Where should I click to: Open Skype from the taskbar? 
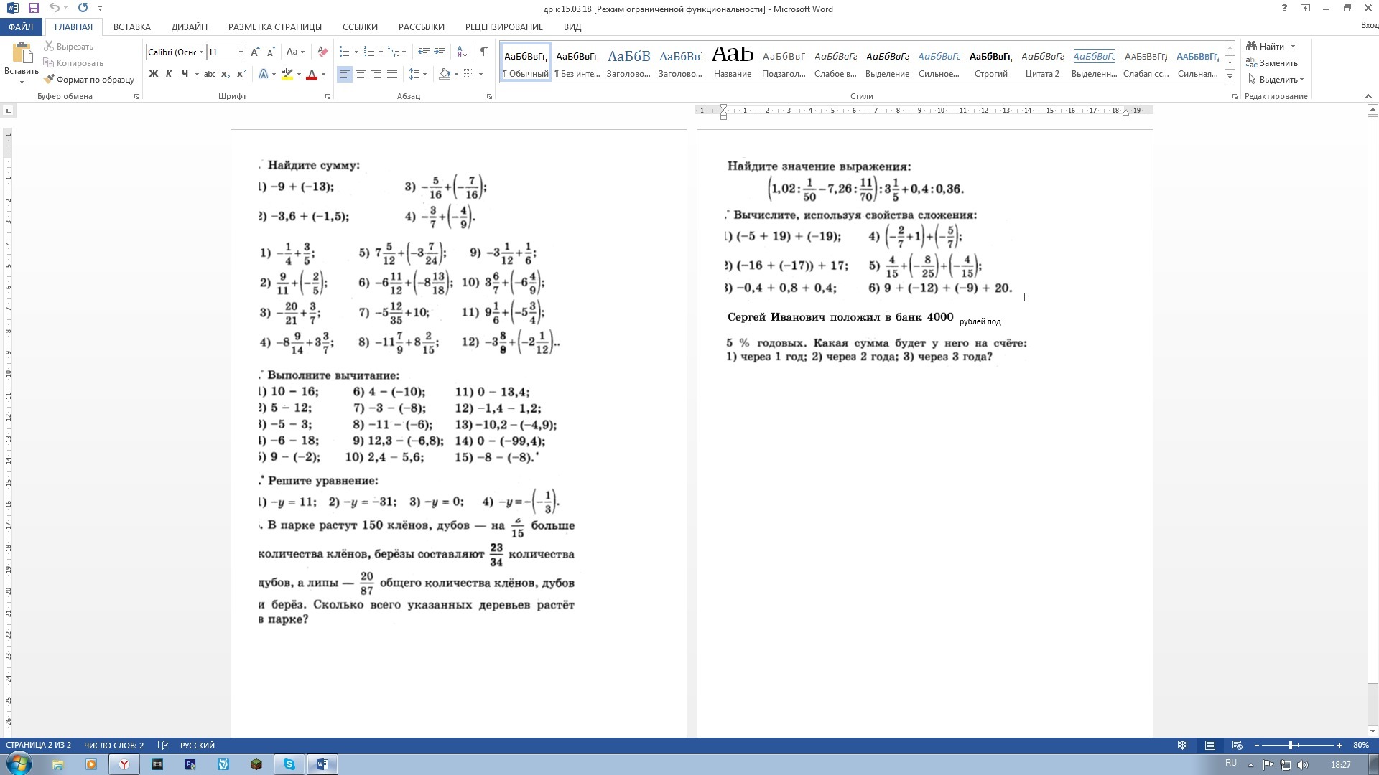pyautogui.click(x=289, y=764)
